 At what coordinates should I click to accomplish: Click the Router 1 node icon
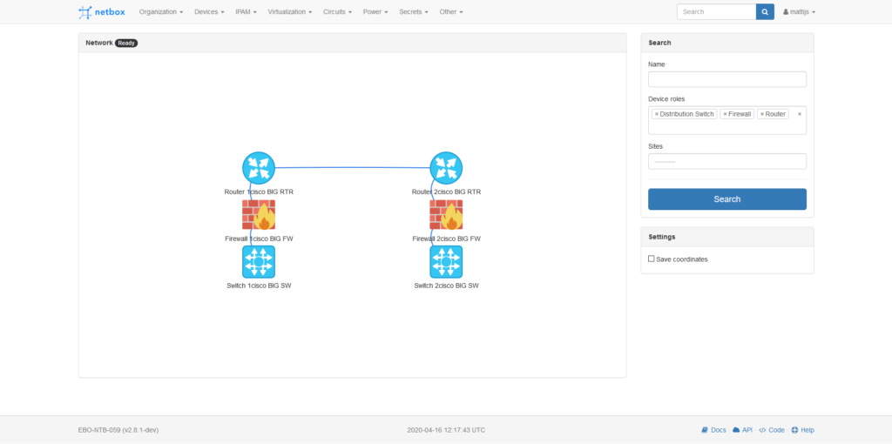pos(259,167)
